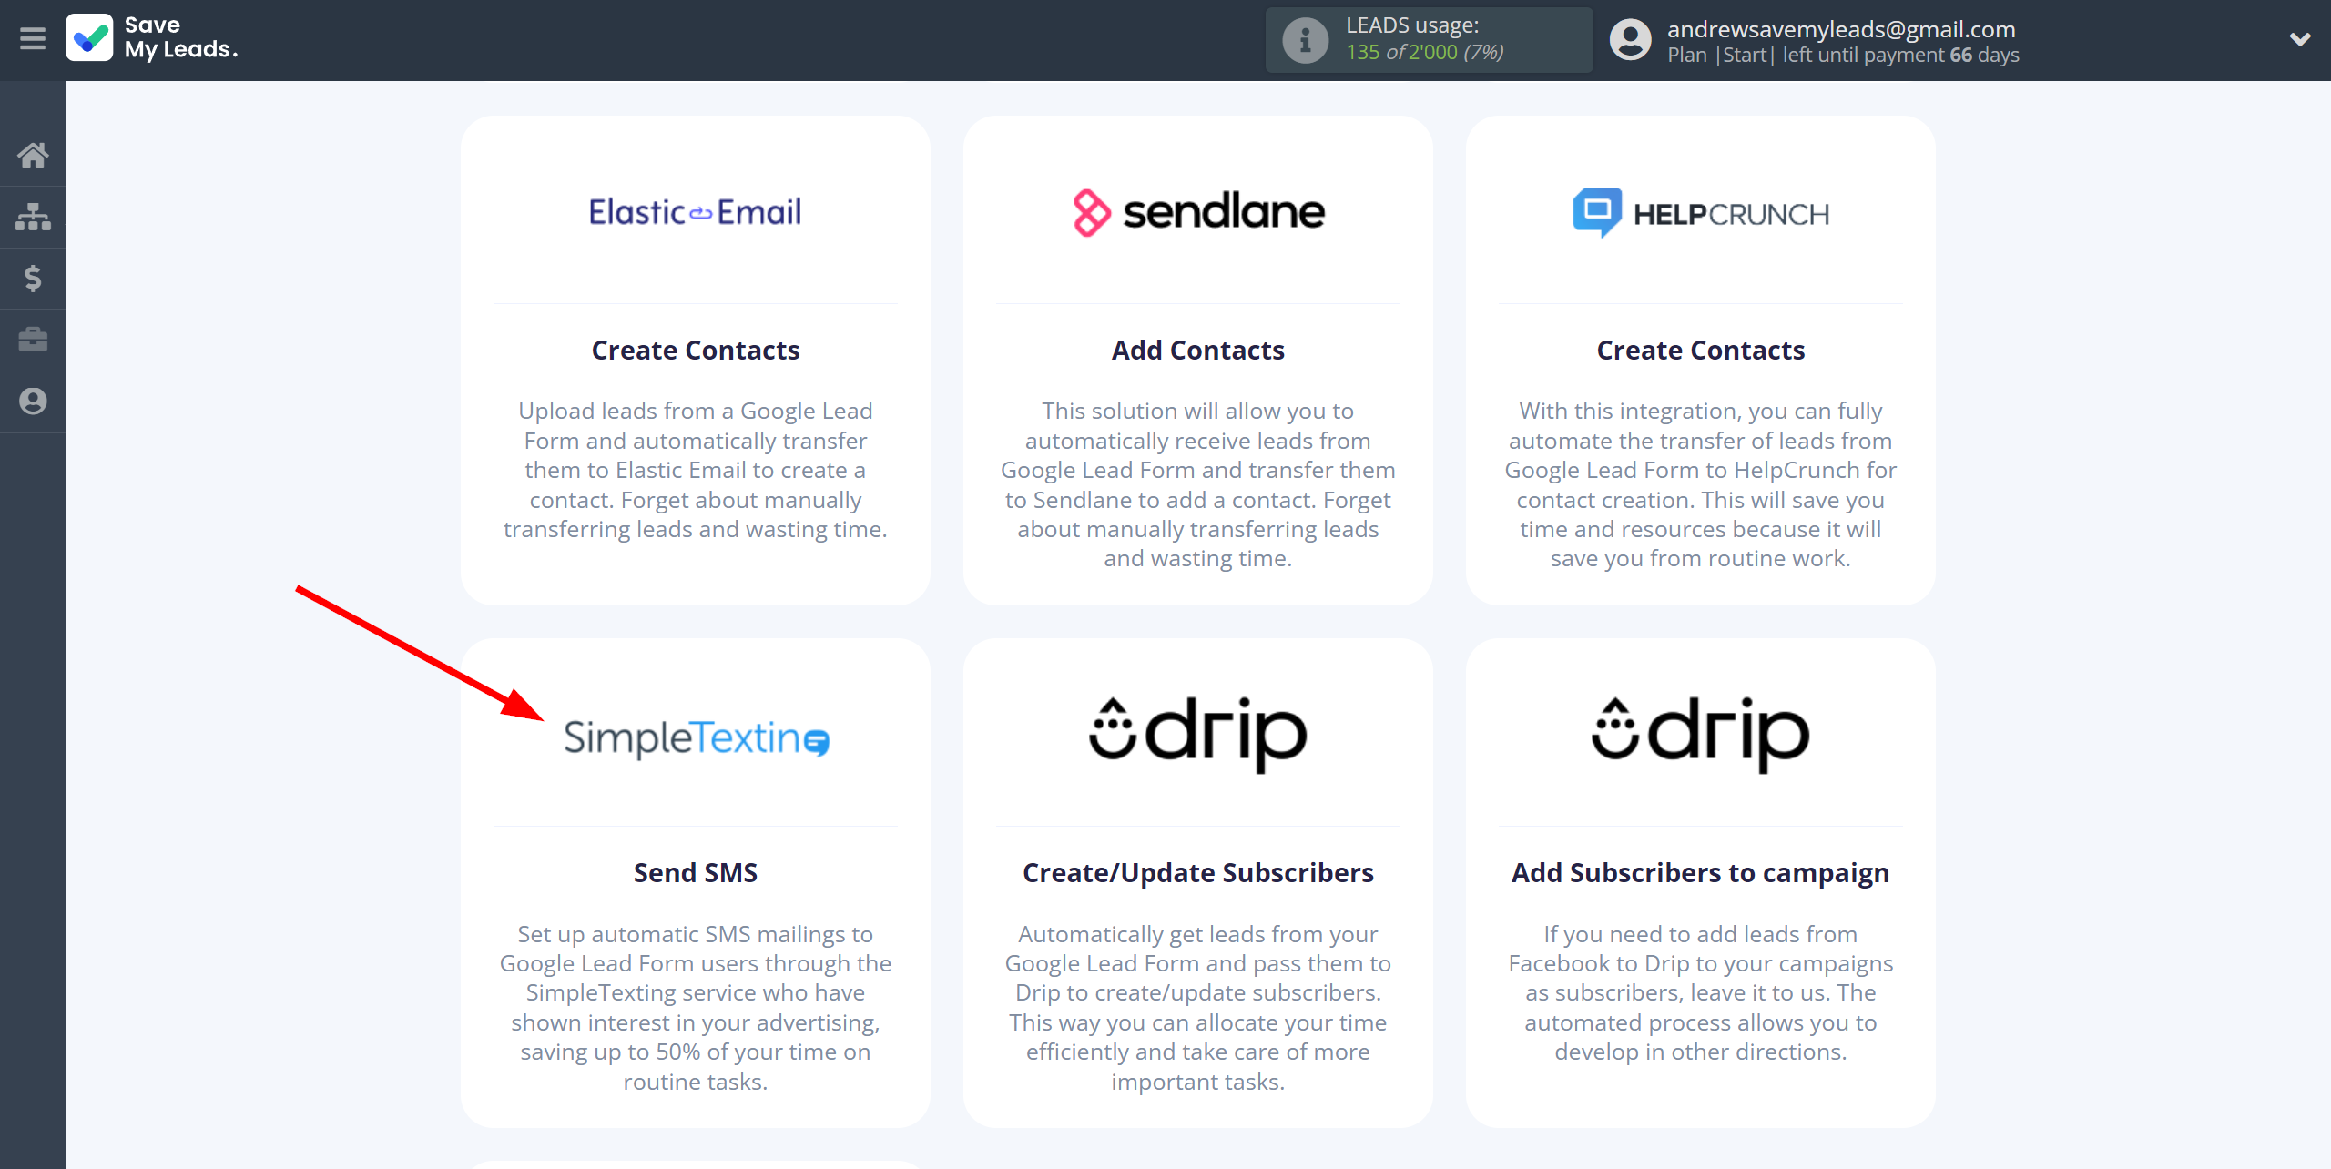Click the briefcase icon in sidebar
This screenshot has height=1169, width=2331.
point(33,340)
